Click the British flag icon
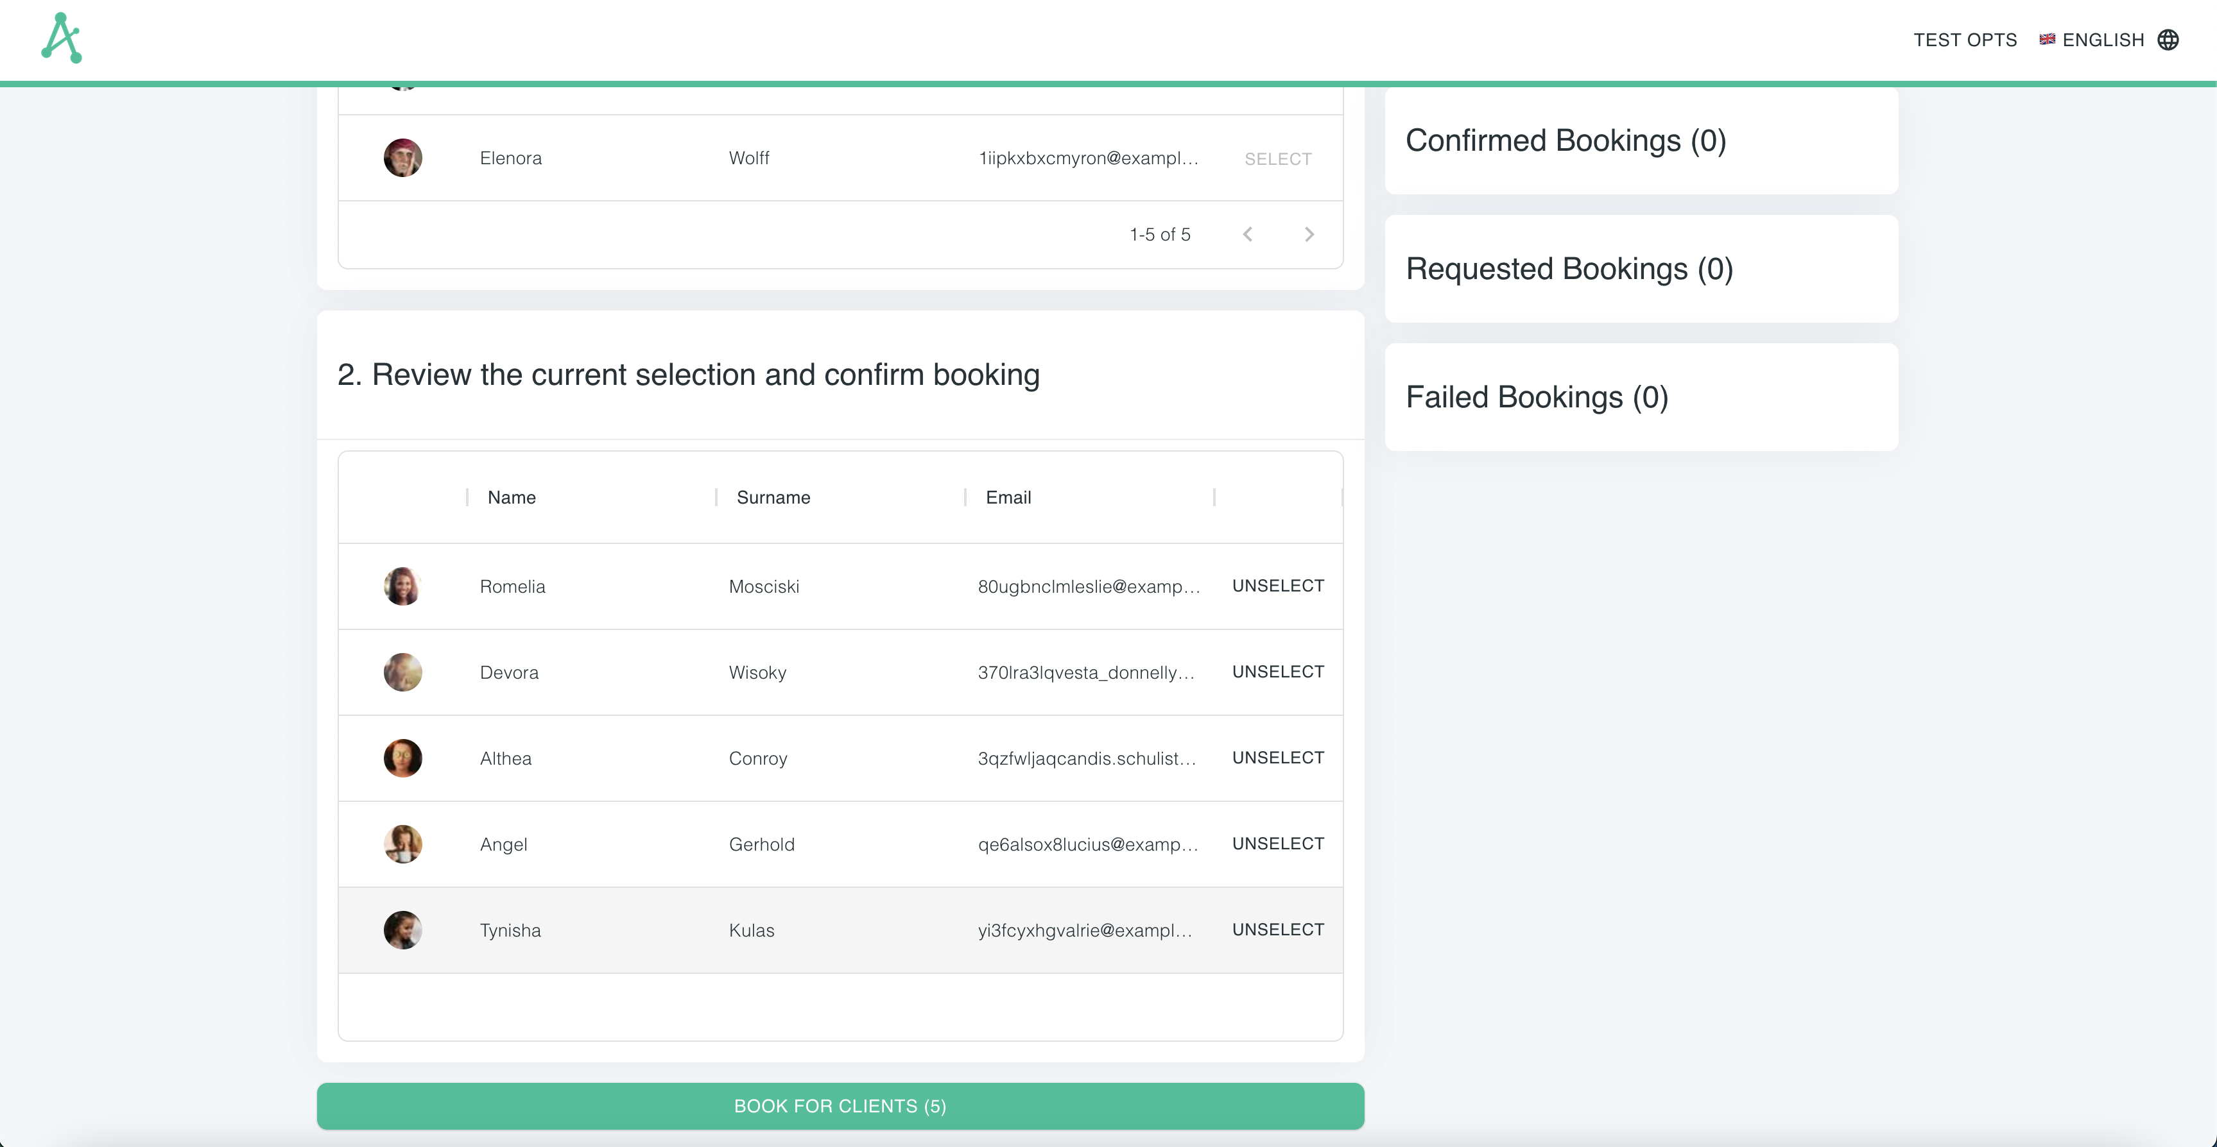2217x1147 pixels. coord(2048,40)
